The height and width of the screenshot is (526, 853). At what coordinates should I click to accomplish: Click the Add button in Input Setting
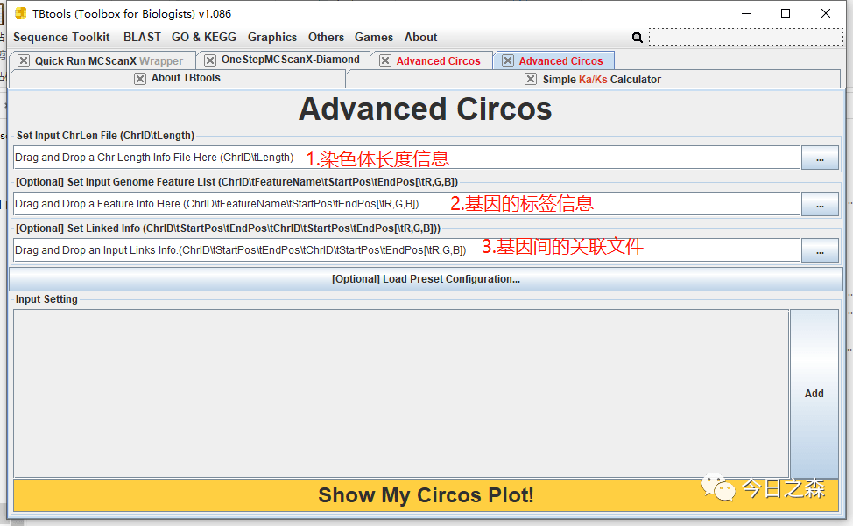pyautogui.click(x=814, y=394)
